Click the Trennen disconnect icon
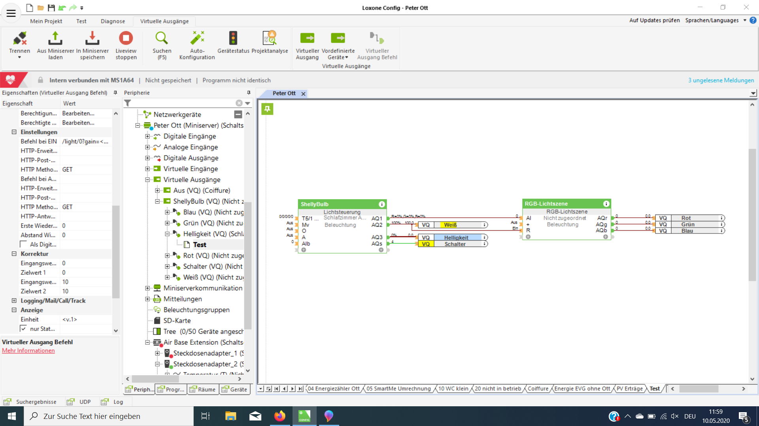This screenshot has width=759, height=426. click(19, 39)
